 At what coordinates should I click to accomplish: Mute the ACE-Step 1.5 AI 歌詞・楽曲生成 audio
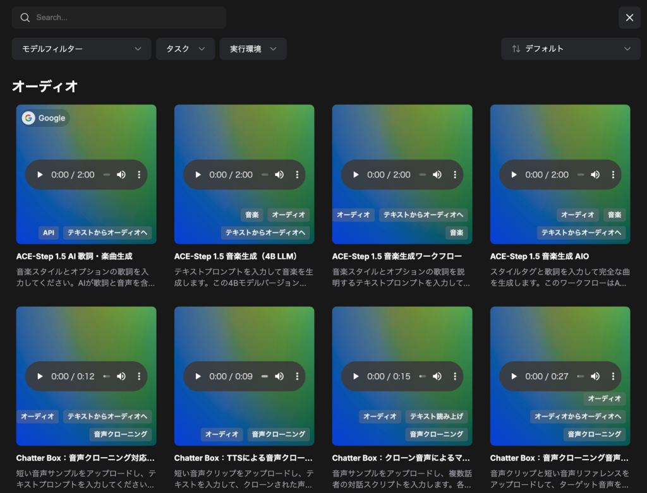121,175
